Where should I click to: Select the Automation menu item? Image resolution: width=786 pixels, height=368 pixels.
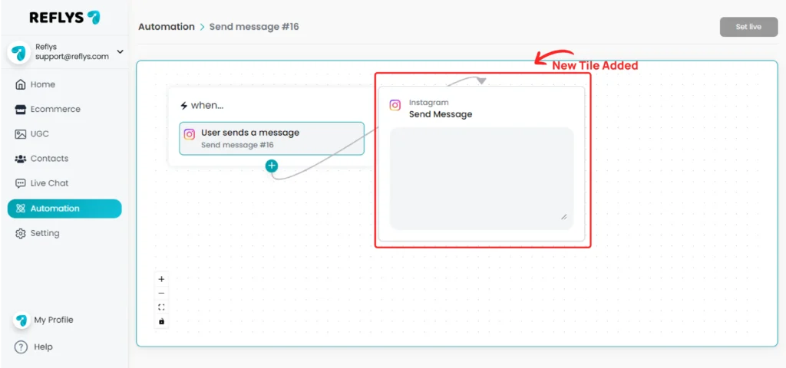pyautogui.click(x=64, y=209)
